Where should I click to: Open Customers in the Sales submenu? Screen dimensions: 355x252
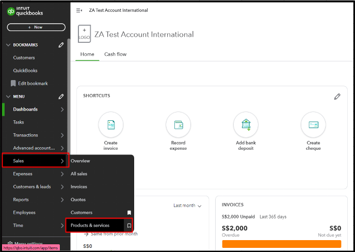(x=82, y=213)
